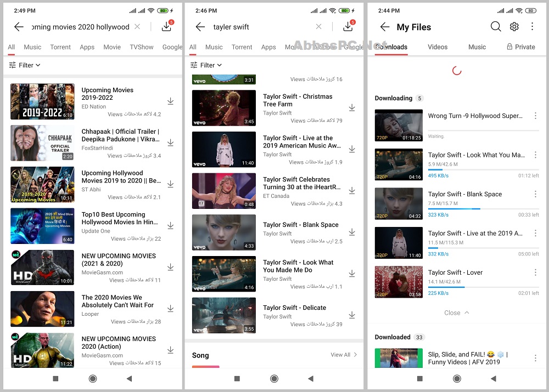Open options for Look What You Made download
The height and width of the screenshot is (392, 549).
click(x=535, y=155)
